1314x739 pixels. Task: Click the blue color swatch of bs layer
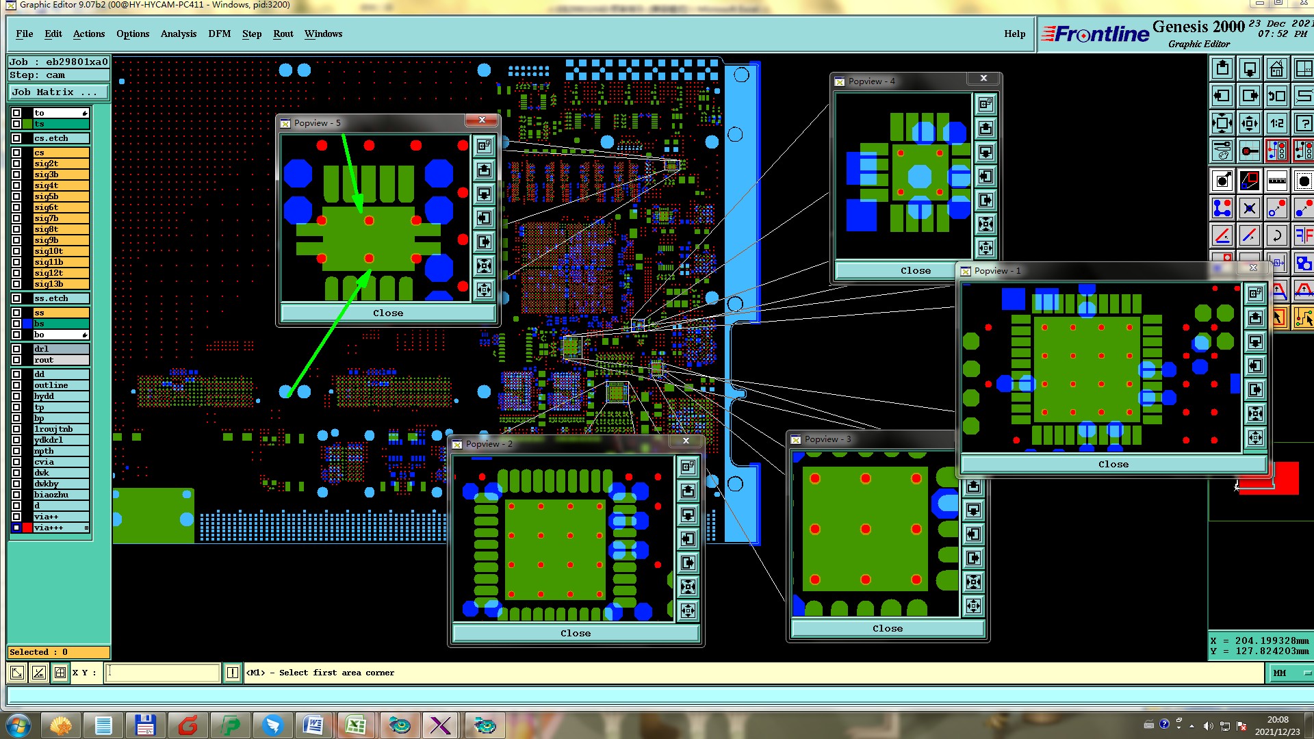tap(27, 324)
